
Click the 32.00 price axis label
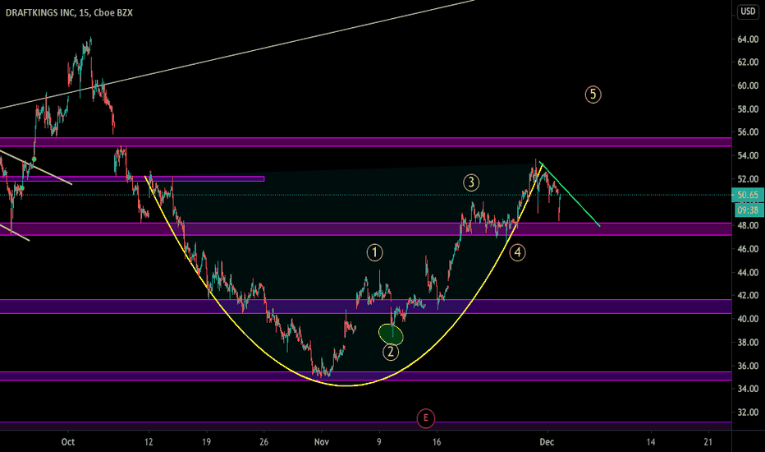[x=748, y=412]
